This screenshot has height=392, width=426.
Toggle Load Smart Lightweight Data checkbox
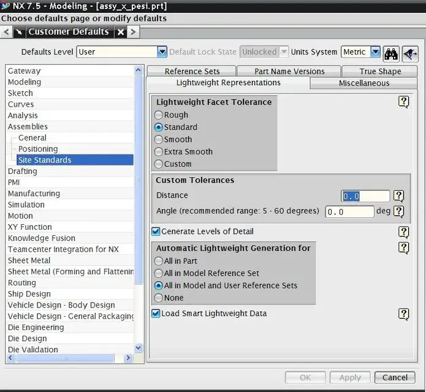(x=156, y=313)
